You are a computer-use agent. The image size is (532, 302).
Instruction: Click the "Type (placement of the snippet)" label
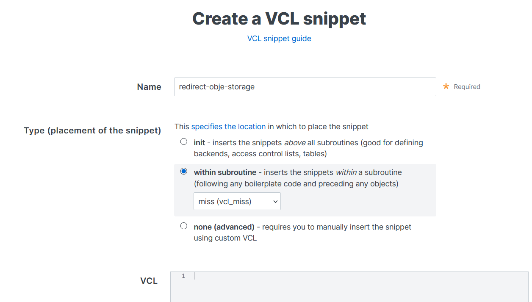point(92,130)
